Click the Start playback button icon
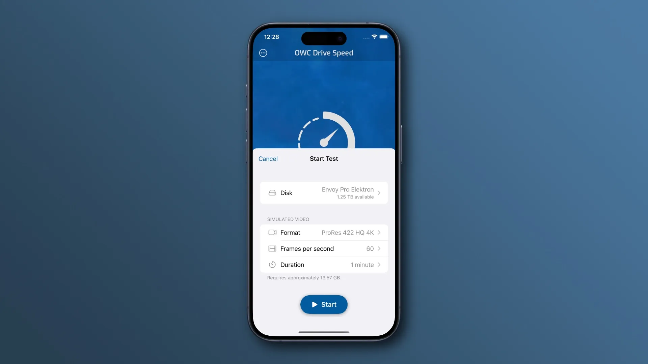The width and height of the screenshot is (648, 364). tap(314, 304)
